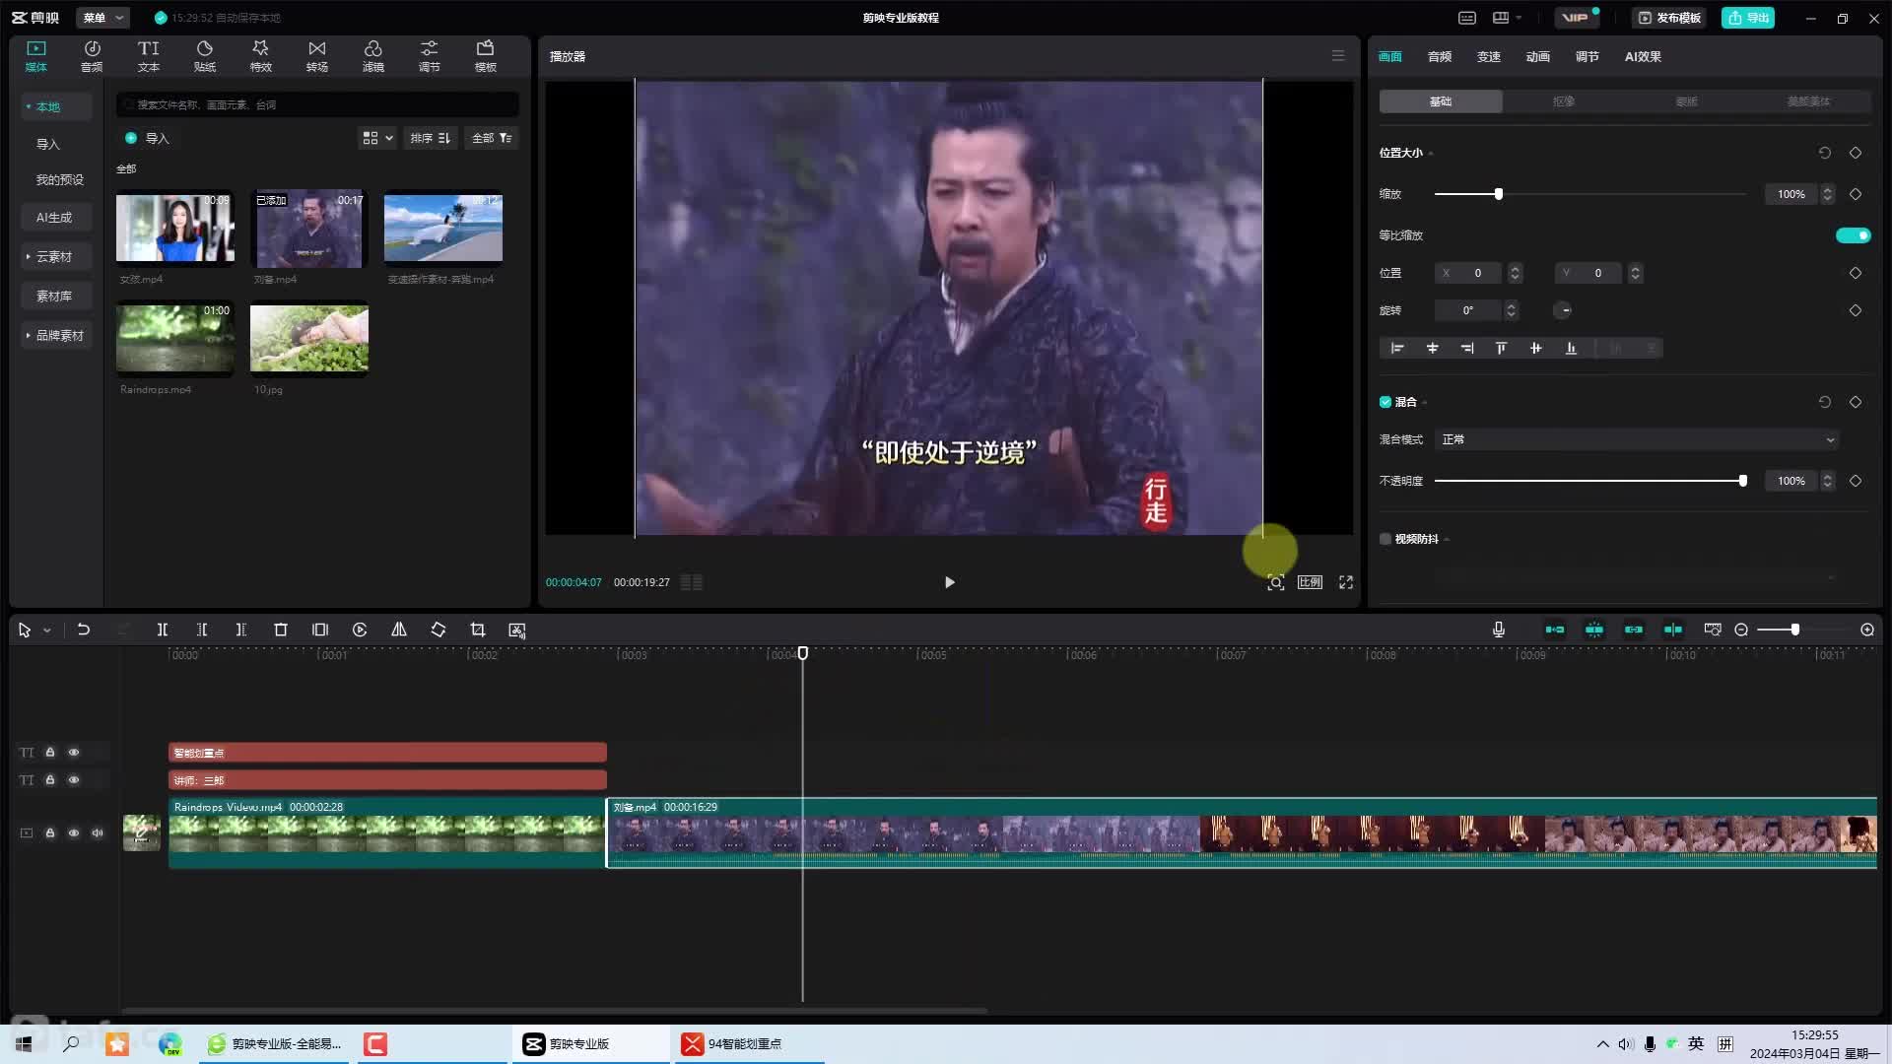Open AI生成 in media sidebar
The height and width of the screenshot is (1064, 1892).
click(x=54, y=218)
